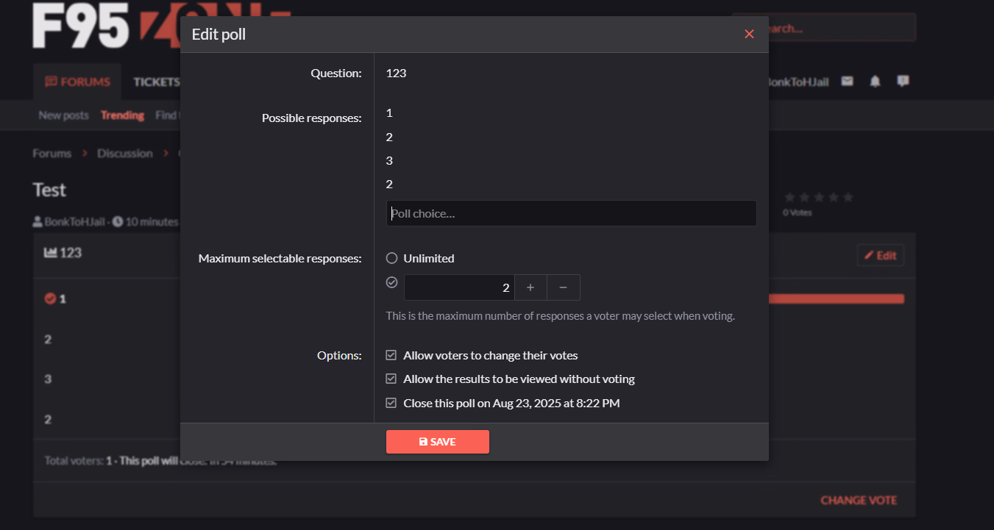Click the mail inbox envelope icon

848,81
